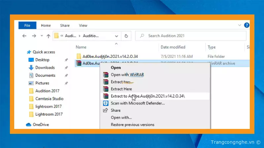Screen dimensions: 264x148
Task: Click the Microsoft Defender shield icon
Action: click(x=106, y=103)
